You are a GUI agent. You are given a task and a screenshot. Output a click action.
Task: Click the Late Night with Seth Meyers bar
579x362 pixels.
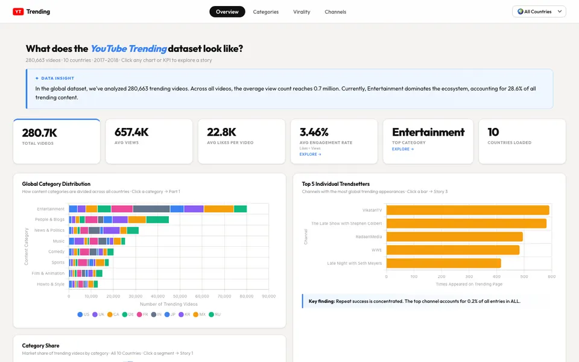pos(443,263)
